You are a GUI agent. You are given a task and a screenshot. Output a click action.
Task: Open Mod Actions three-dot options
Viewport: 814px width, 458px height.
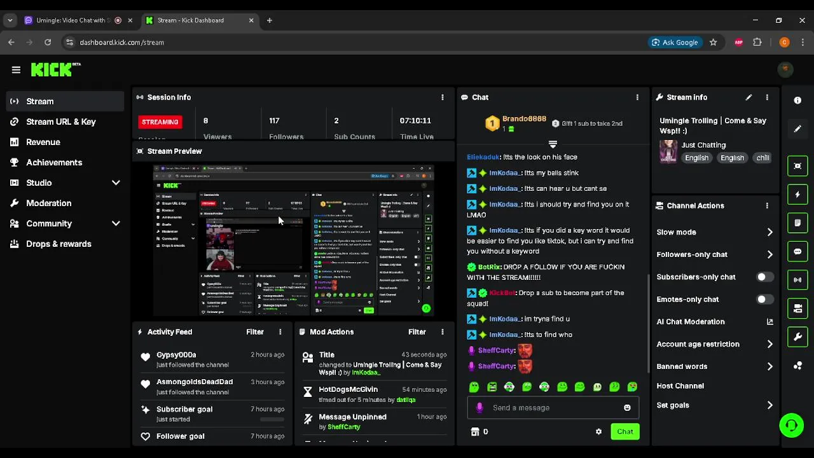coord(443,332)
